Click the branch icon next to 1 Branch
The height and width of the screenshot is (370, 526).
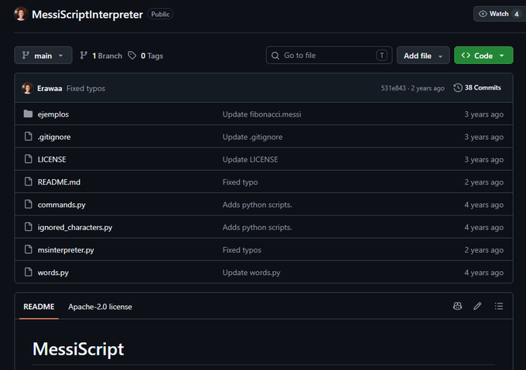[84, 56]
